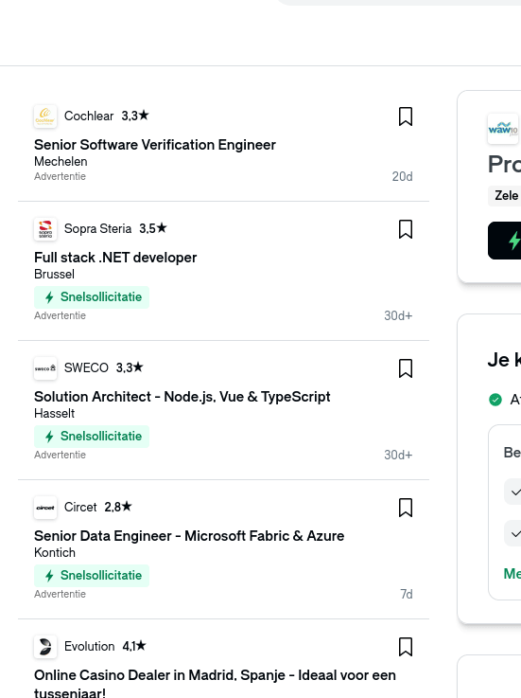
Task: Open Senior Data Engineer - Microsoft Fabric & Azure
Action: [189, 536]
